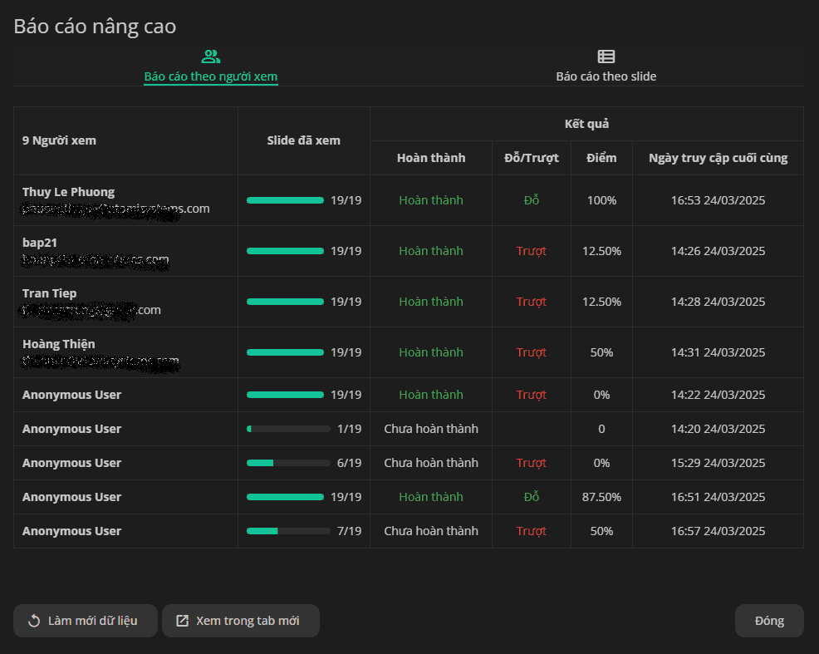The width and height of the screenshot is (819, 654).
Task: Click 'Làm mới dữ liệu' button
Action: pos(85,621)
